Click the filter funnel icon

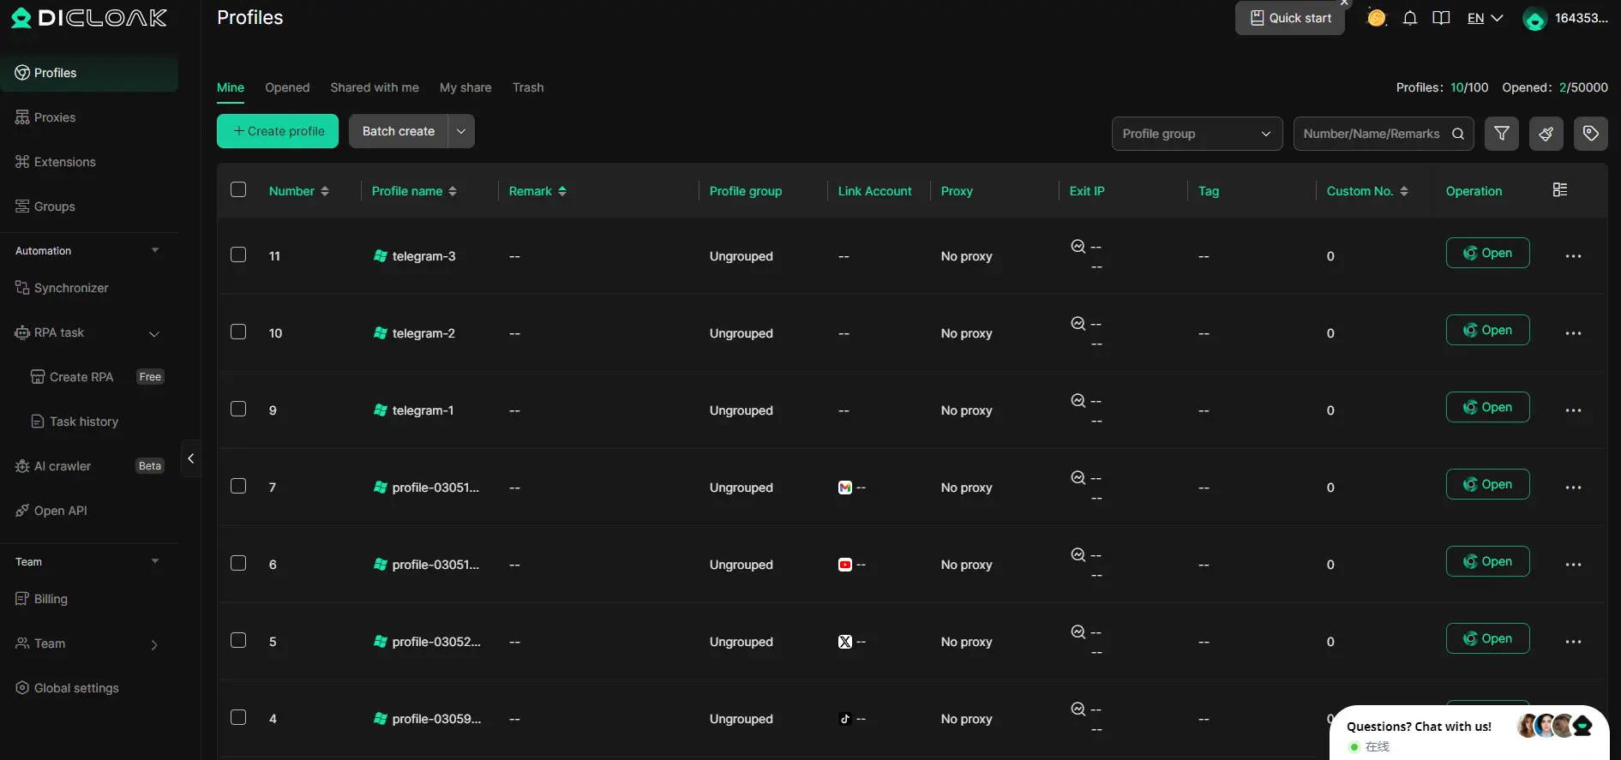point(1501,134)
